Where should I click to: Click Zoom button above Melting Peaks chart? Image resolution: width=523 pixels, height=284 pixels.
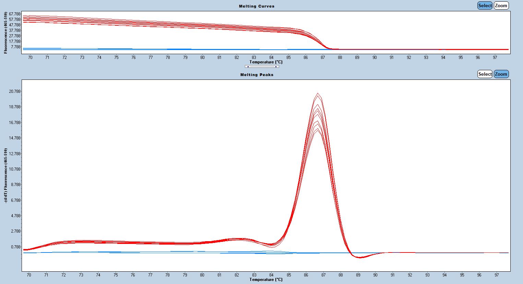[x=501, y=74]
